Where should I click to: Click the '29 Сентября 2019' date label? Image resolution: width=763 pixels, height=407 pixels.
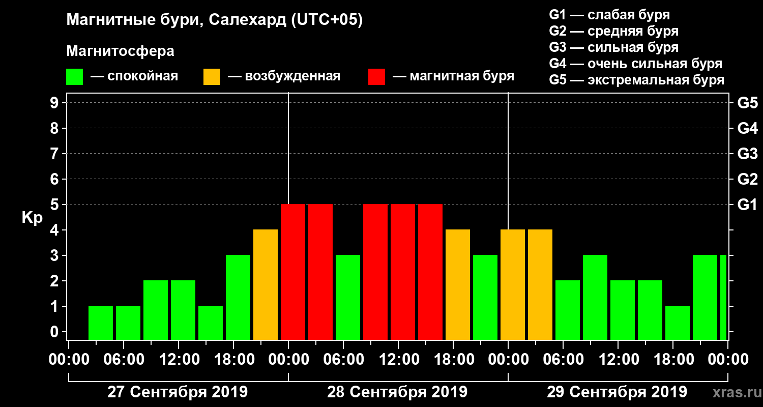[617, 392]
